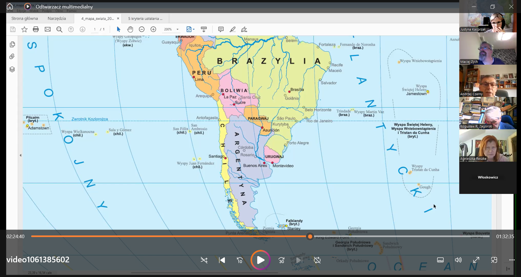Click elapsed time 02:24:40
Viewport: 521px width, 277px height.
[x=15, y=237]
